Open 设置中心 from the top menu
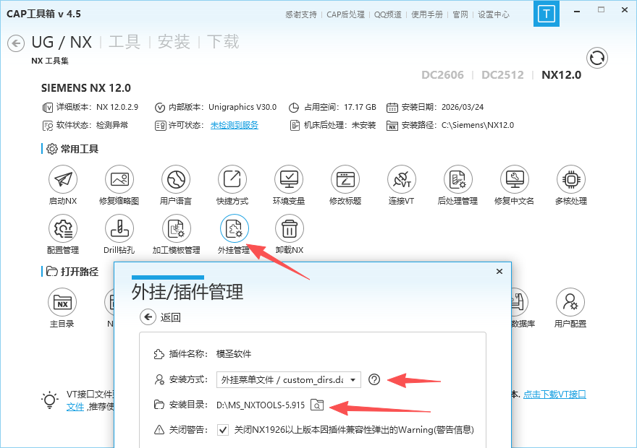The width and height of the screenshot is (637, 448). [x=494, y=14]
